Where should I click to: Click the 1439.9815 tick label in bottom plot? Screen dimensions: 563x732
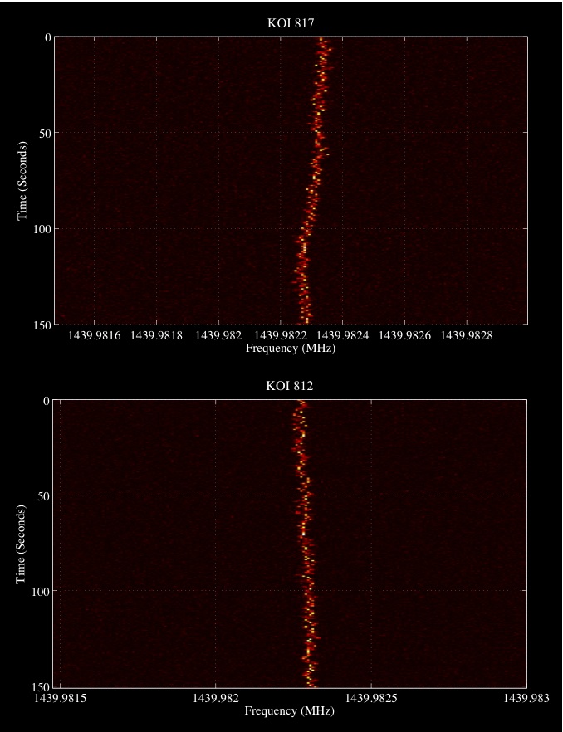click(61, 700)
